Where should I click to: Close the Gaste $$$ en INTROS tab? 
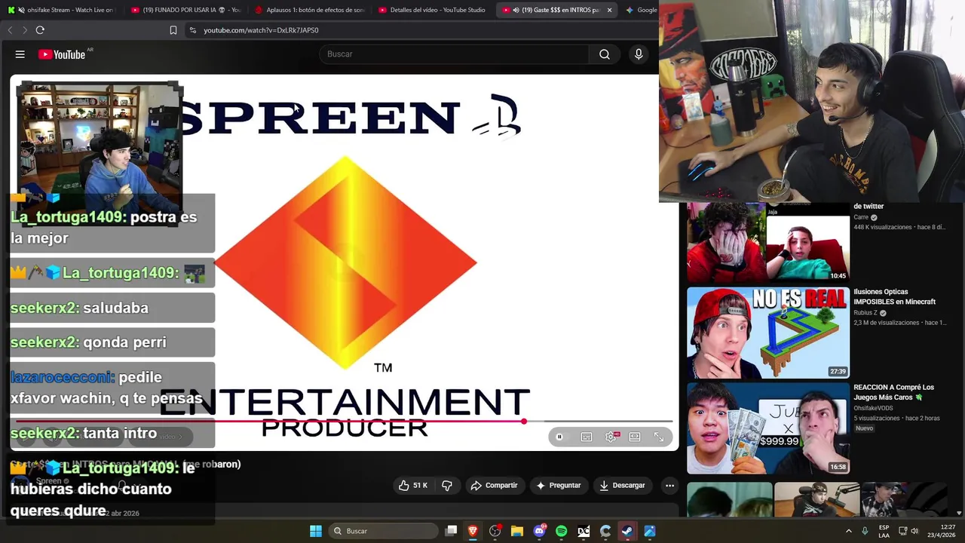[609, 10]
